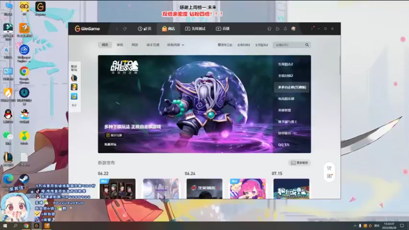Click the 端手互通 tag on banner
Image resolution: width=409 pixels, height=230 pixels.
coord(114,135)
